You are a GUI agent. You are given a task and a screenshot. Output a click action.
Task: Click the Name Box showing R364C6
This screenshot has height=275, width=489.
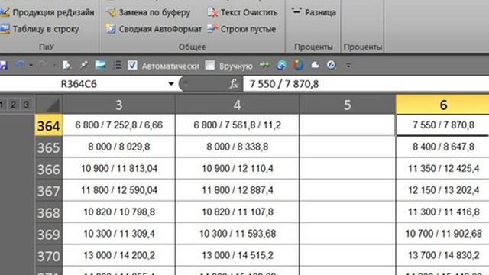pos(83,84)
